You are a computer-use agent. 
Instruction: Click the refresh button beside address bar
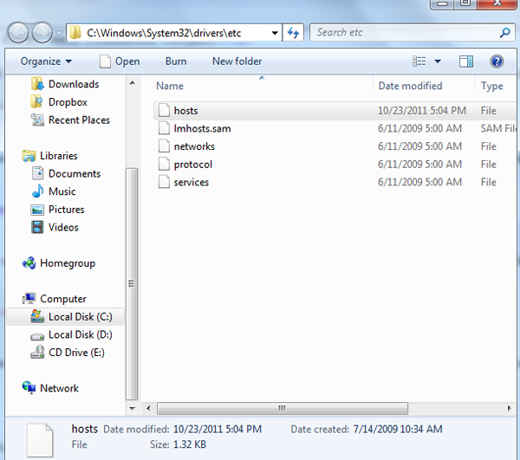point(293,33)
